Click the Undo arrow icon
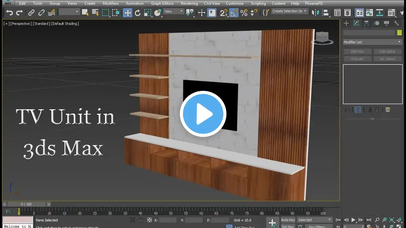 (x=10, y=13)
